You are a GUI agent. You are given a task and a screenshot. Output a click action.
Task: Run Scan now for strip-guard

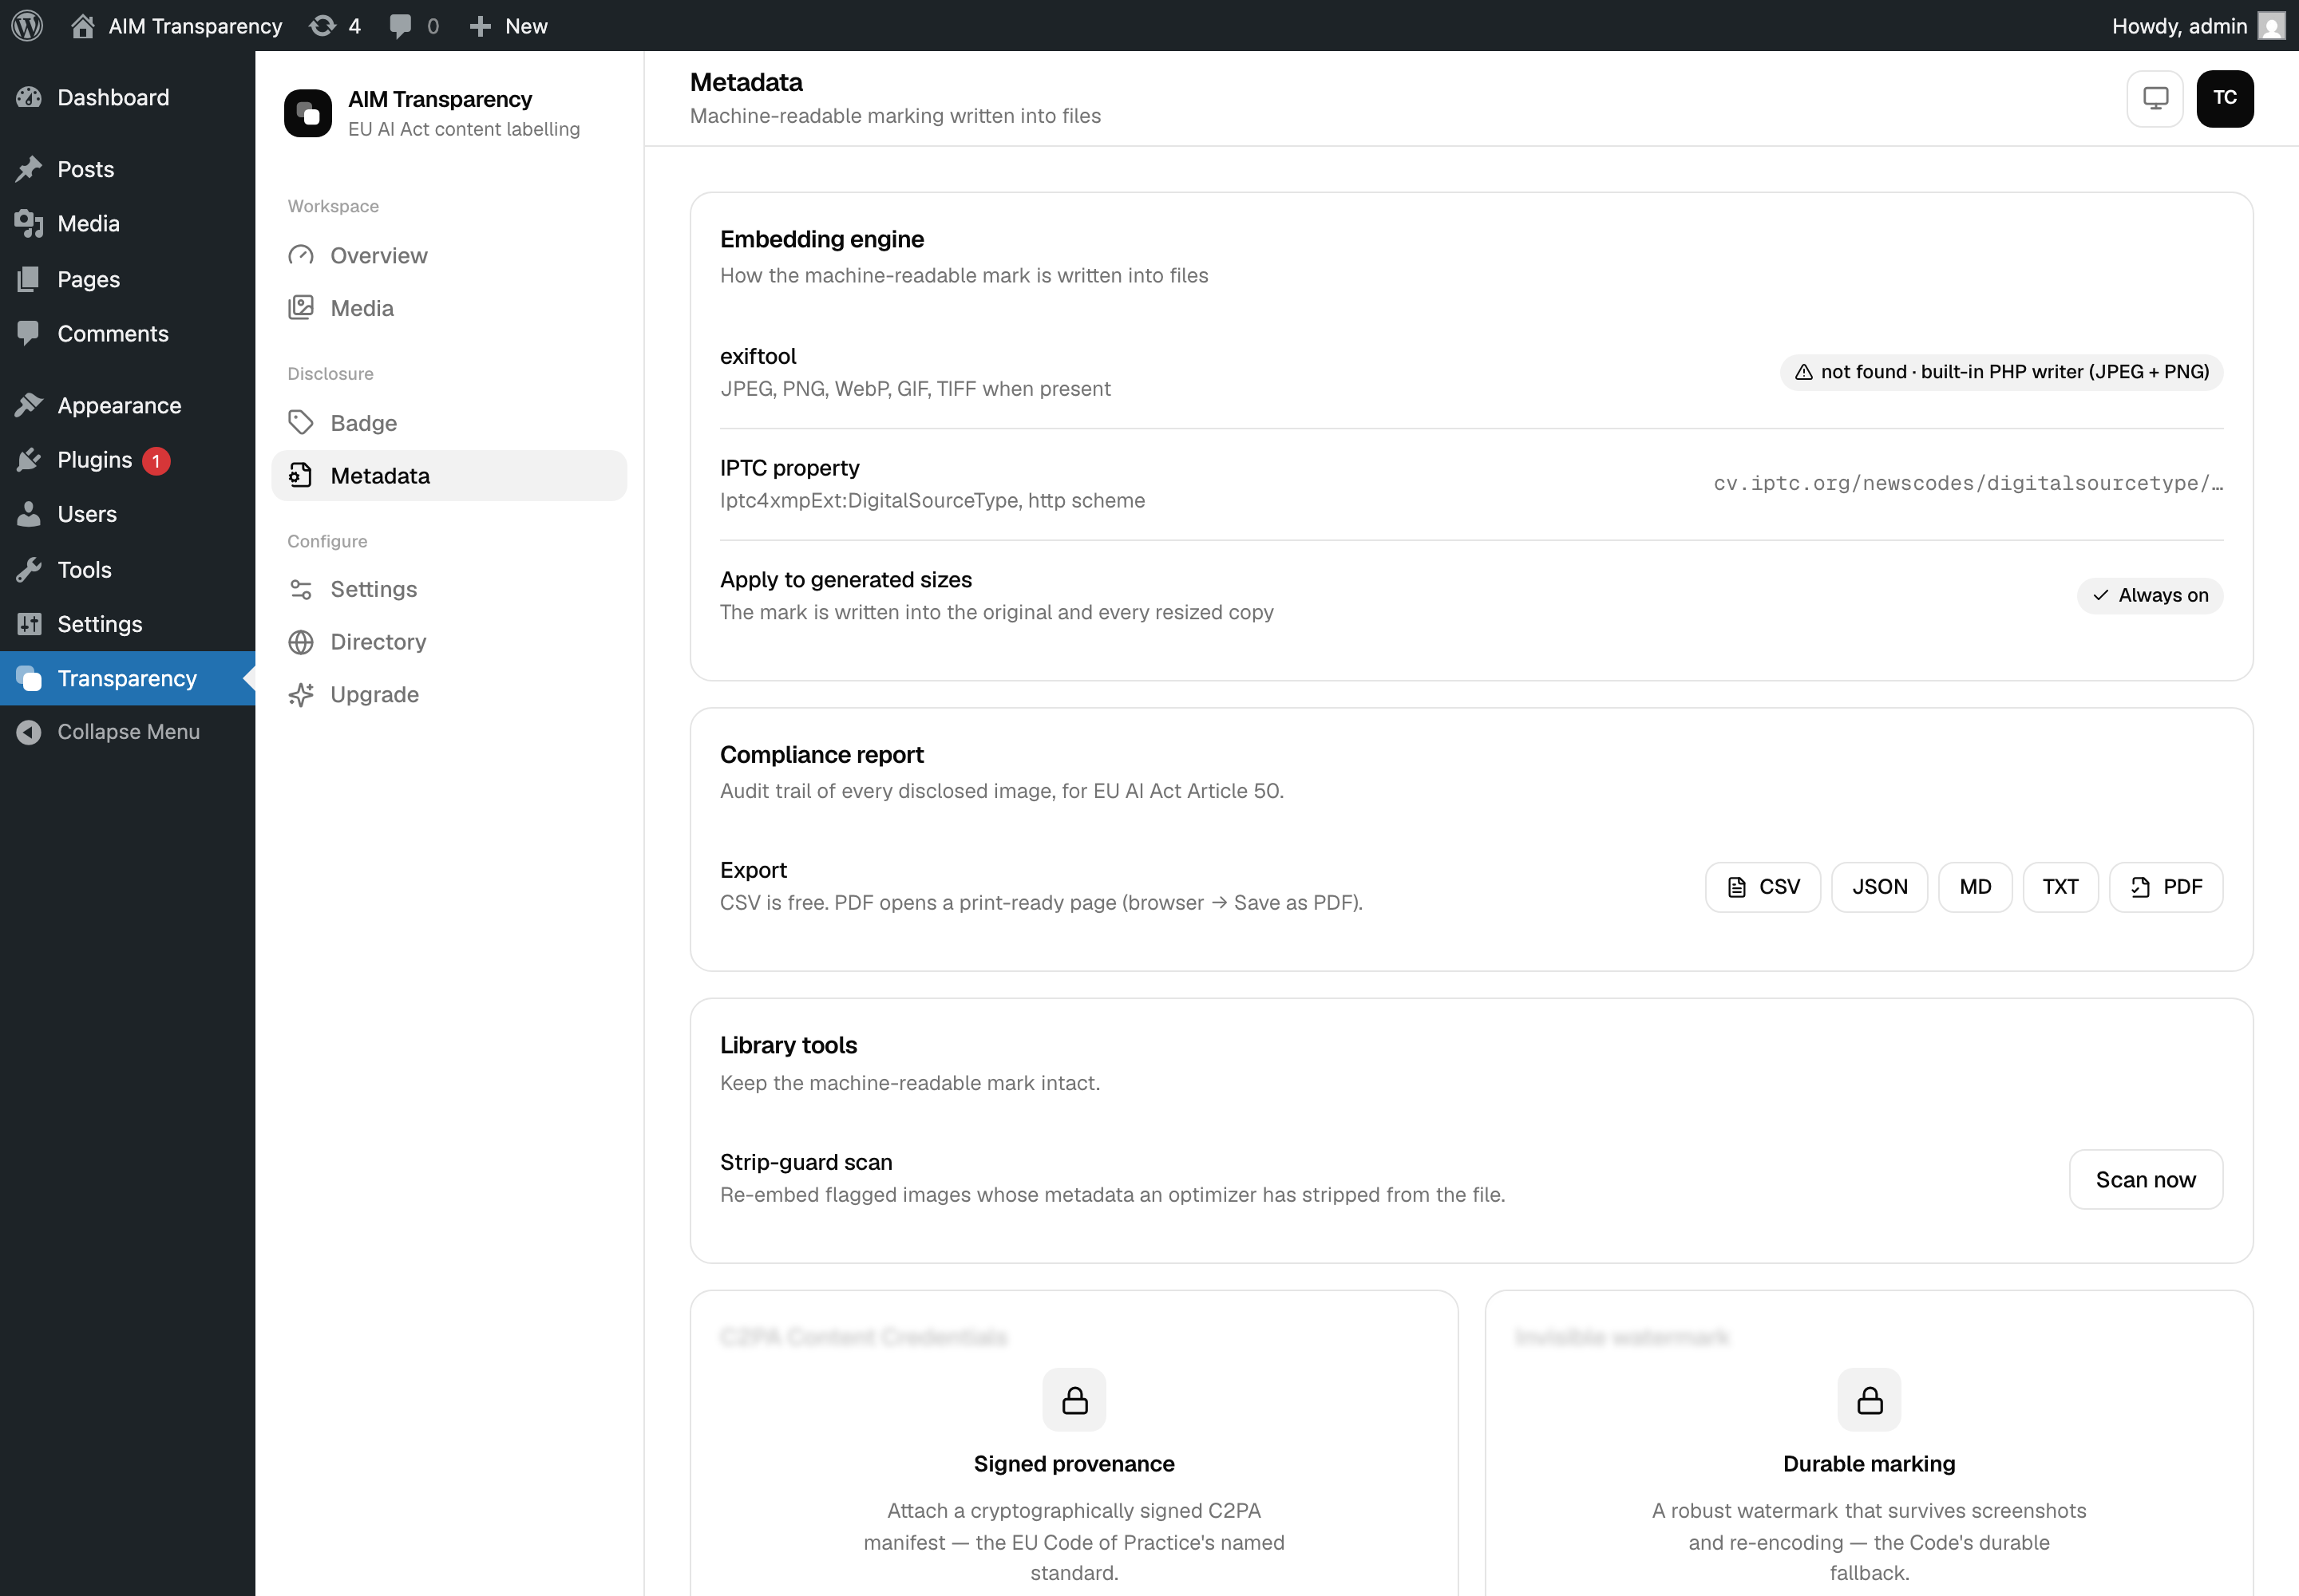point(2146,1180)
